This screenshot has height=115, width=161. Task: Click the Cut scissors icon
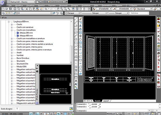[x=27, y=9]
